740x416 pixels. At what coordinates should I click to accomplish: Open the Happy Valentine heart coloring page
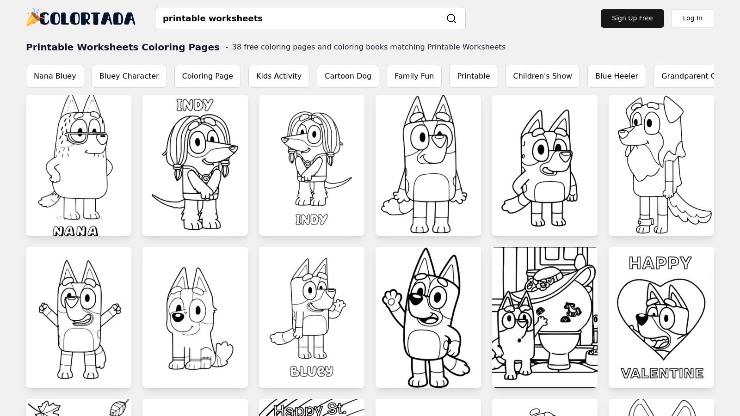[661, 317]
